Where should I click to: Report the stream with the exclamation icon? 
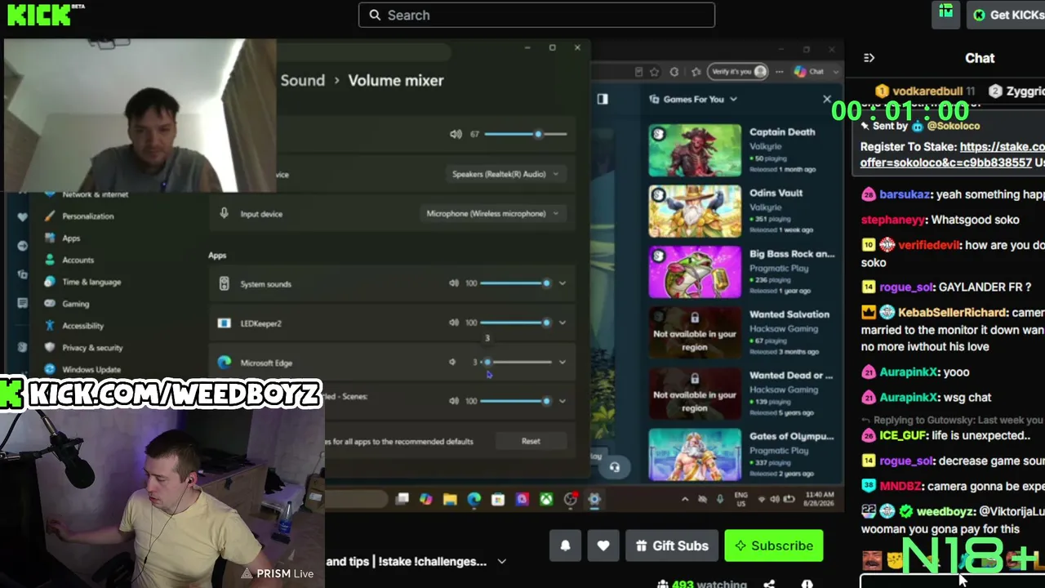(807, 584)
